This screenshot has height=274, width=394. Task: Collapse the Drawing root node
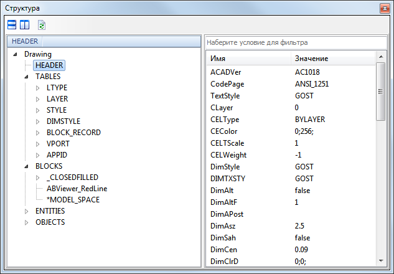pyautogui.click(x=15, y=54)
